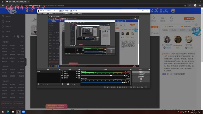203x114 pixels.
Task: Remove scene using minus icon in Scenes
Action: (41, 84)
